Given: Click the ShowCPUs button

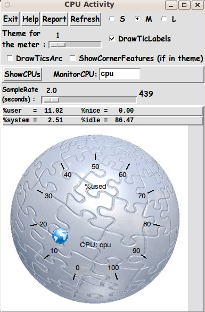Looking at the screenshot, I should point(22,74).
